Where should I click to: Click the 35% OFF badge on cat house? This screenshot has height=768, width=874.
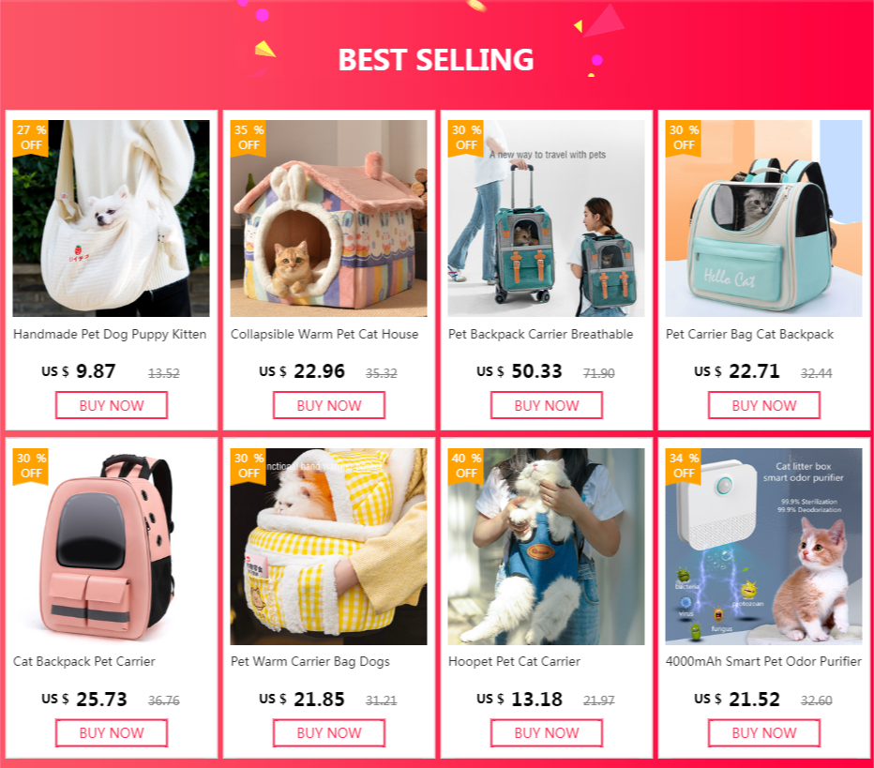[x=249, y=138]
